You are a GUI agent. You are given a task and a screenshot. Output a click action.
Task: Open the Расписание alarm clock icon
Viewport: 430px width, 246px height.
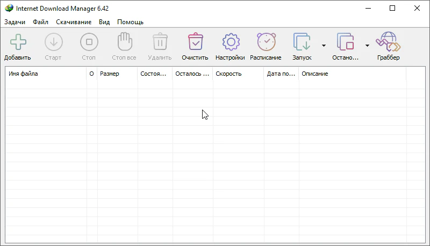pos(266,42)
